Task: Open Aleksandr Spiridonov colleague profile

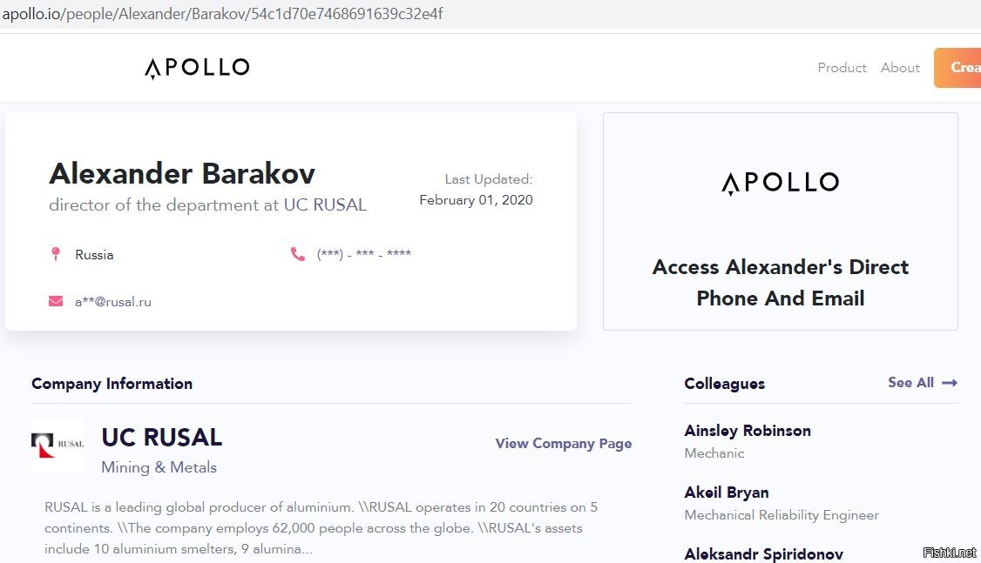Action: pos(764,553)
